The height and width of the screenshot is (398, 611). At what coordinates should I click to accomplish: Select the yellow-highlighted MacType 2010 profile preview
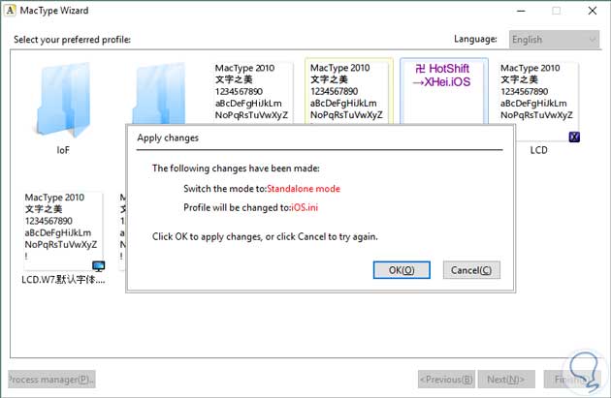(349, 91)
